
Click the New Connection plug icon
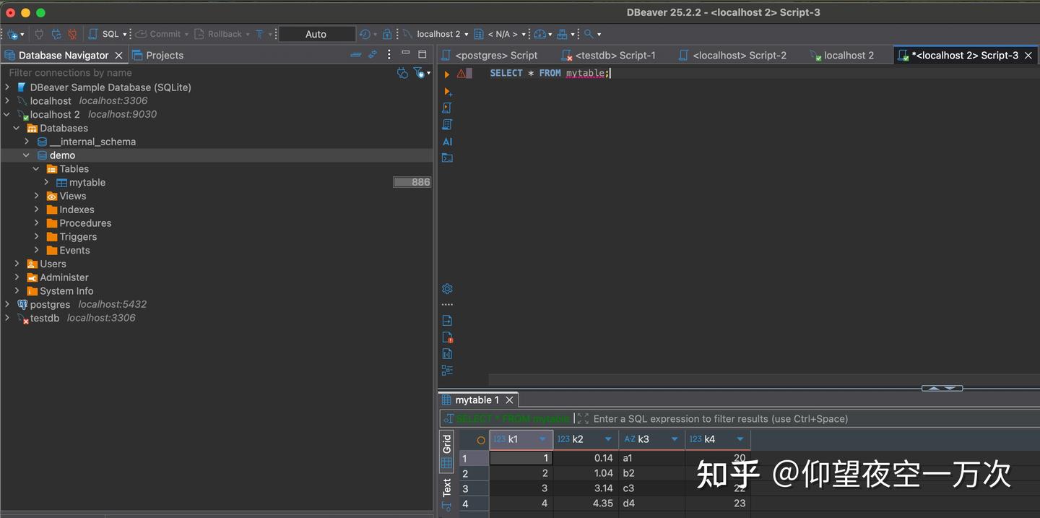pyautogui.click(x=12, y=34)
